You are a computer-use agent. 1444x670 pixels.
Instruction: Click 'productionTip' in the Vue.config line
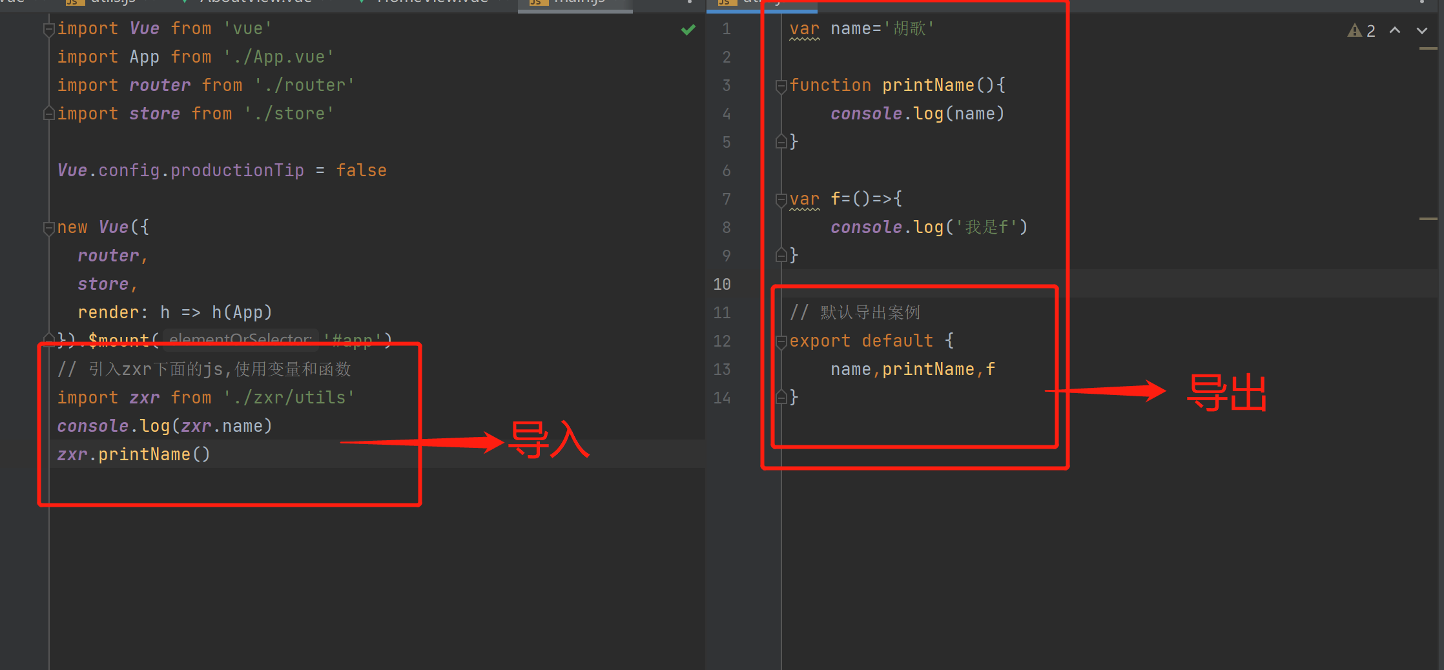coord(237,171)
